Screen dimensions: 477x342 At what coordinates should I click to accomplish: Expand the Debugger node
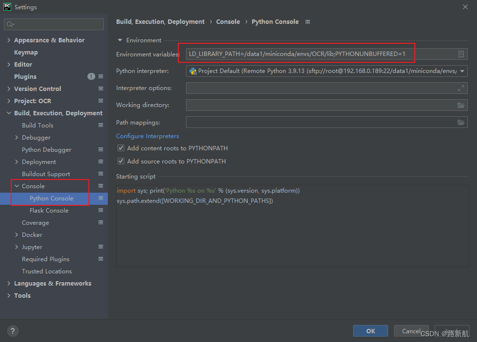[17, 137]
